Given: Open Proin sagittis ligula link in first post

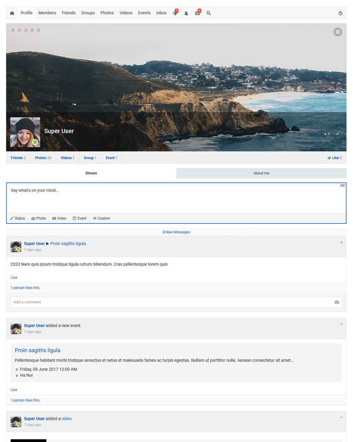Looking at the screenshot, I should click(68, 244).
